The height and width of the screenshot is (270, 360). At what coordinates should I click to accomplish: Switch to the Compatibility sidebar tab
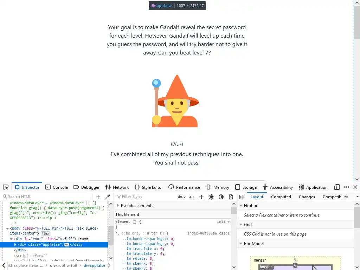pos(335,197)
